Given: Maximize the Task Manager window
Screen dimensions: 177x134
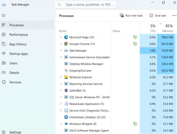Looking at the screenshot, I should [163, 2].
